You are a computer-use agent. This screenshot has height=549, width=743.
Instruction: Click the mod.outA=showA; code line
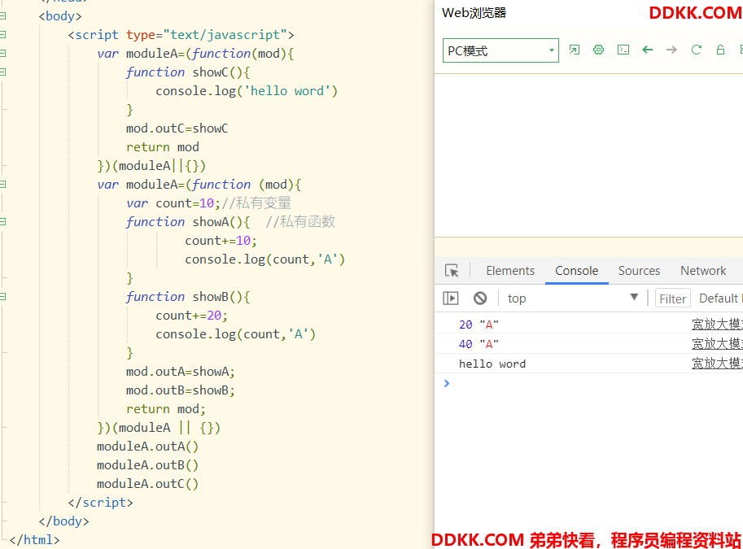click(x=181, y=372)
